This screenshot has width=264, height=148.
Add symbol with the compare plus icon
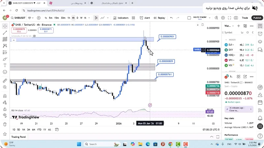[x=39, y=18]
